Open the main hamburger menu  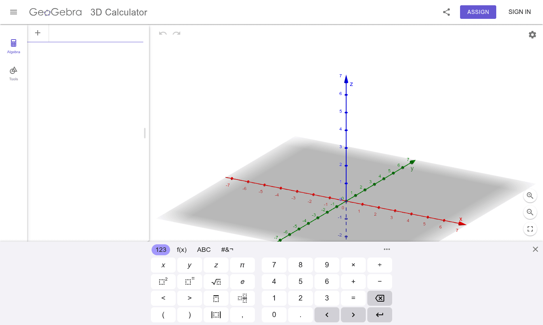click(x=14, y=12)
